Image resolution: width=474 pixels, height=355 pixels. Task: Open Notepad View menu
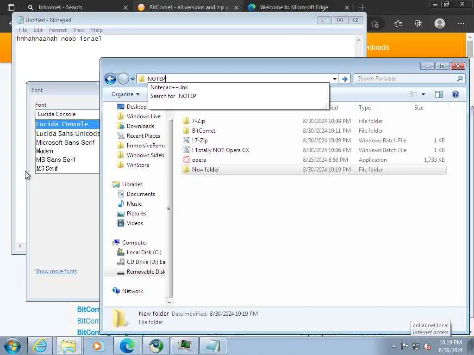pyautogui.click(x=79, y=30)
